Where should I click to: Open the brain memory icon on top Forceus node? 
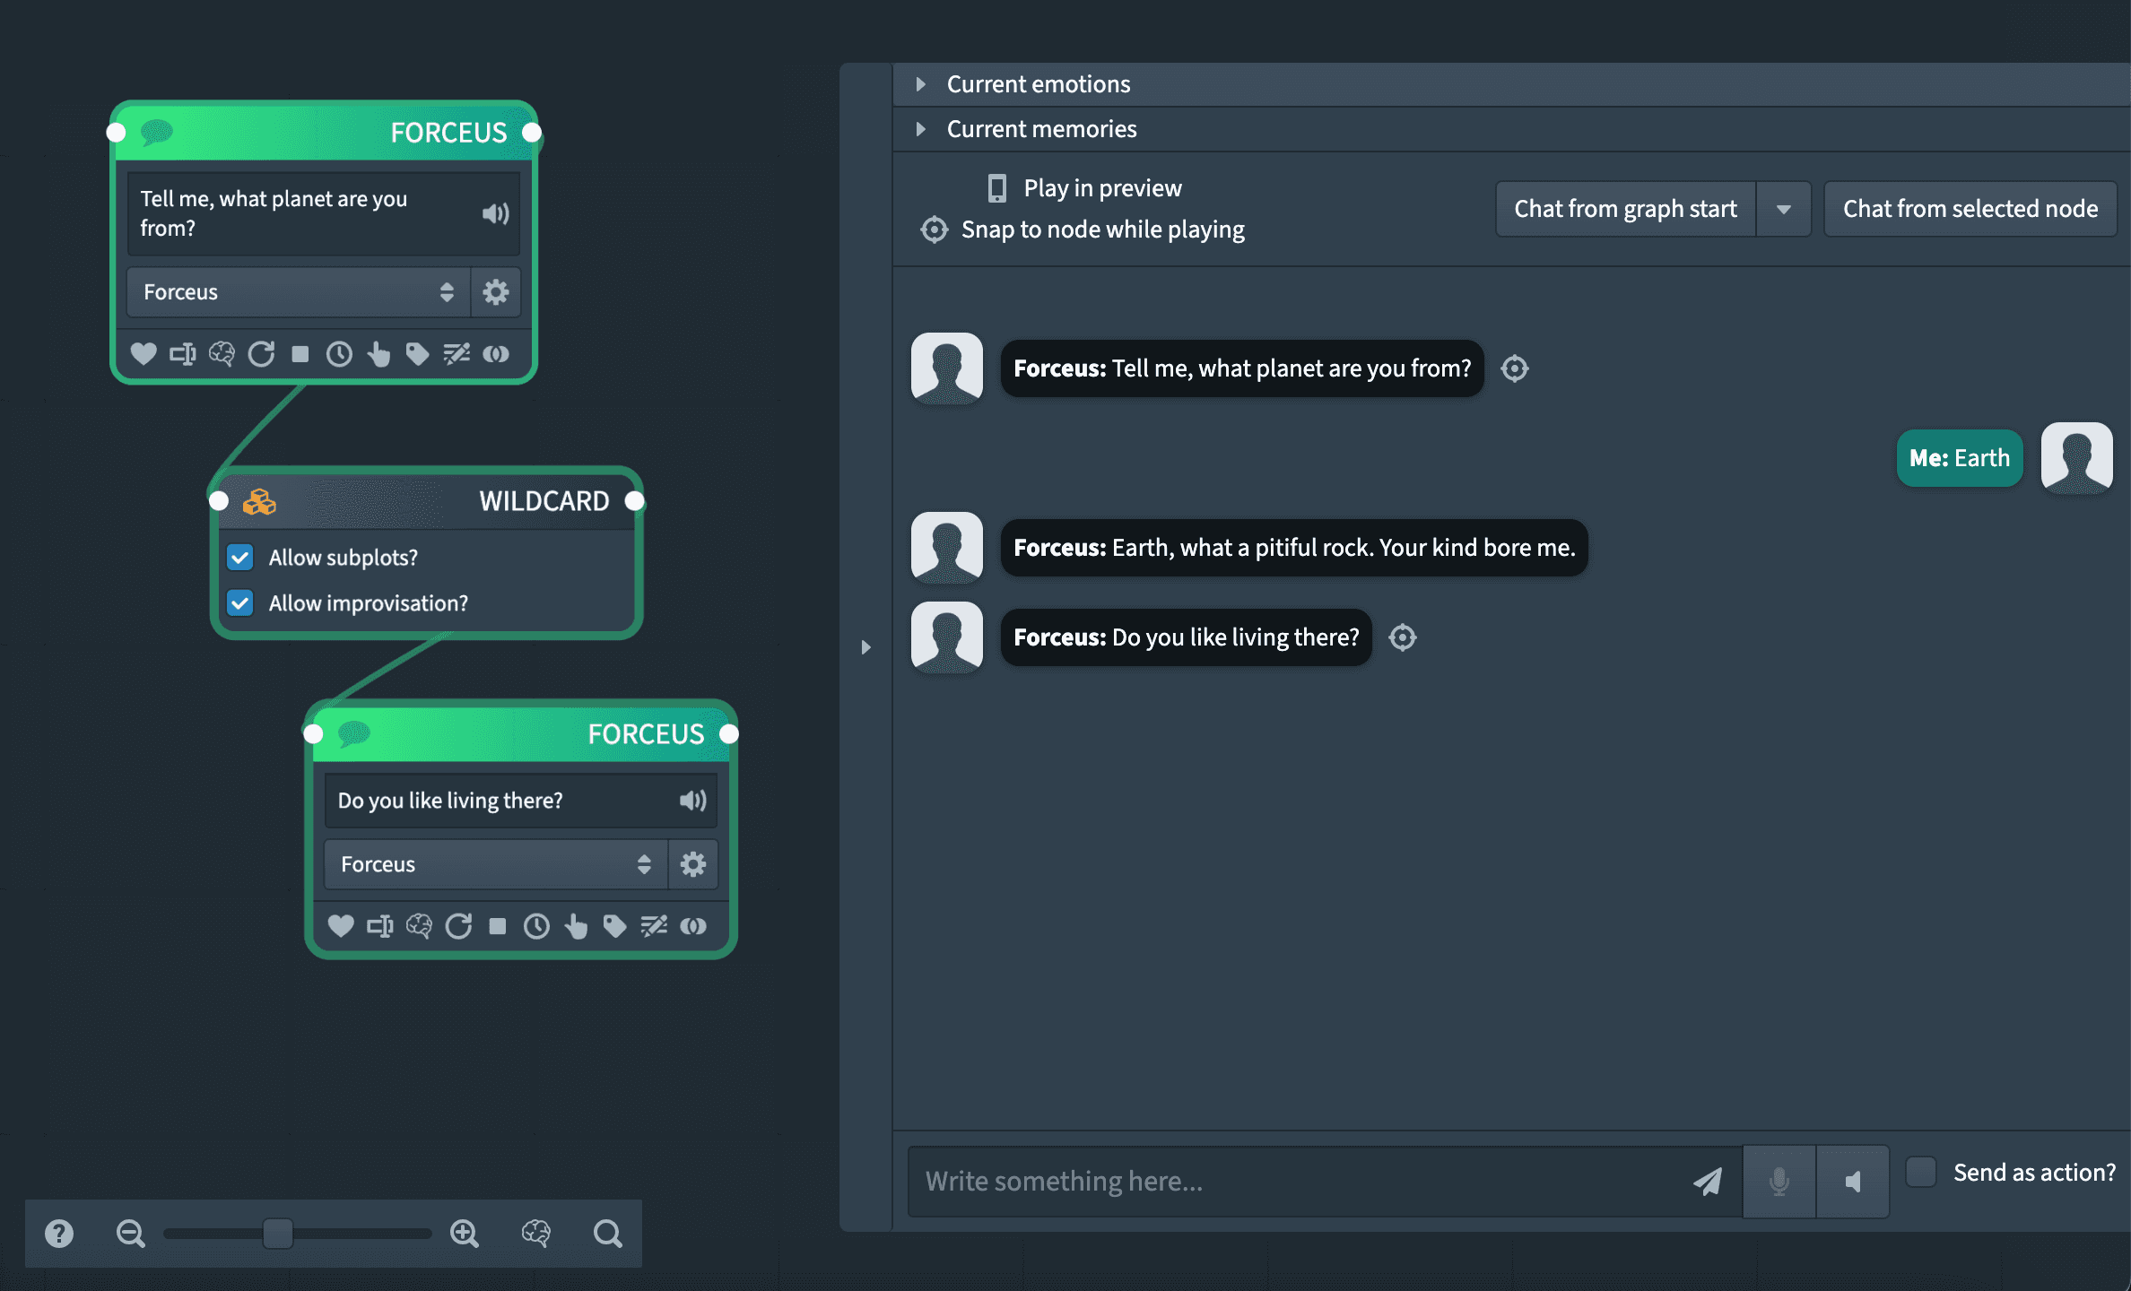tap(222, 354)
